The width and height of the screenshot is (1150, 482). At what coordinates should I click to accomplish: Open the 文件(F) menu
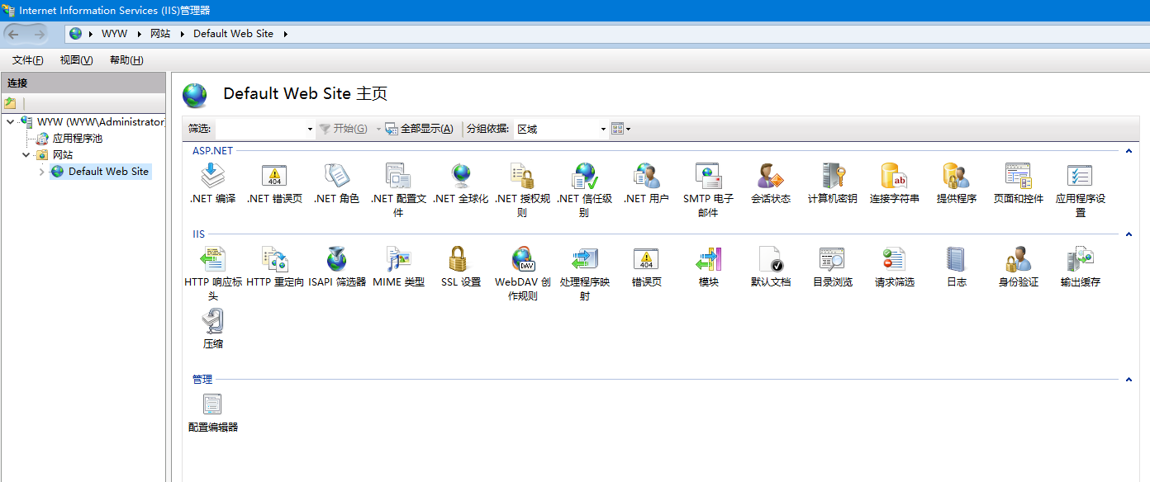pyautogui.click(x=27, y=60)
